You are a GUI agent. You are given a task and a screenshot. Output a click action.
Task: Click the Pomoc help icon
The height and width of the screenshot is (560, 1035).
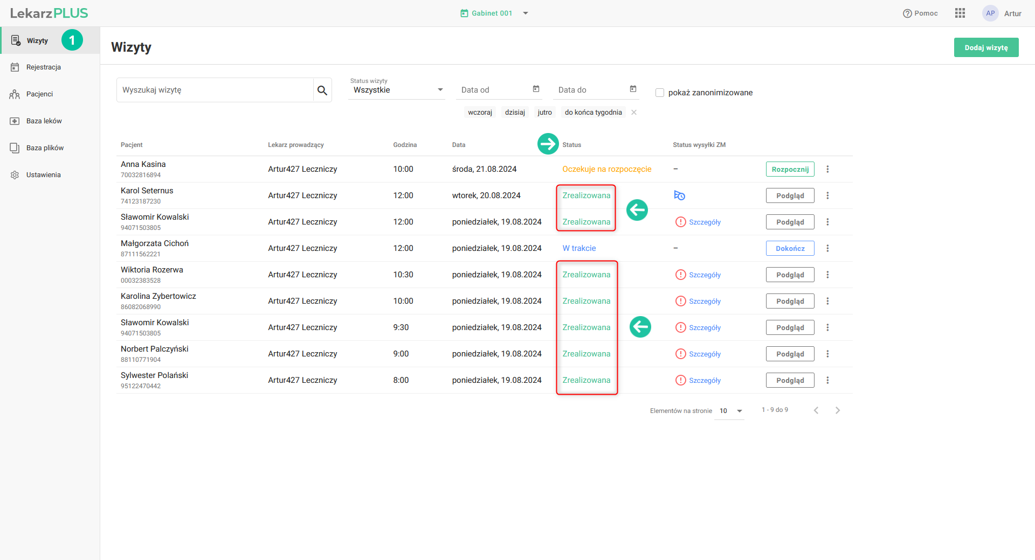click(x=907, y=13)
